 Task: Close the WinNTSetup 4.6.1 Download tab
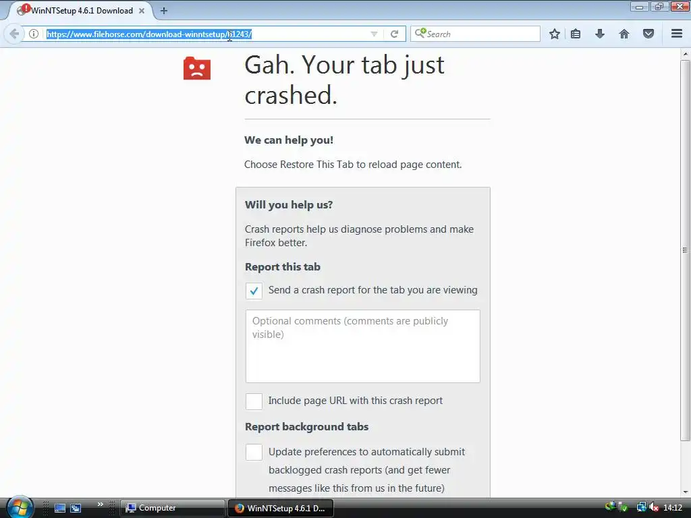[142, 11]
